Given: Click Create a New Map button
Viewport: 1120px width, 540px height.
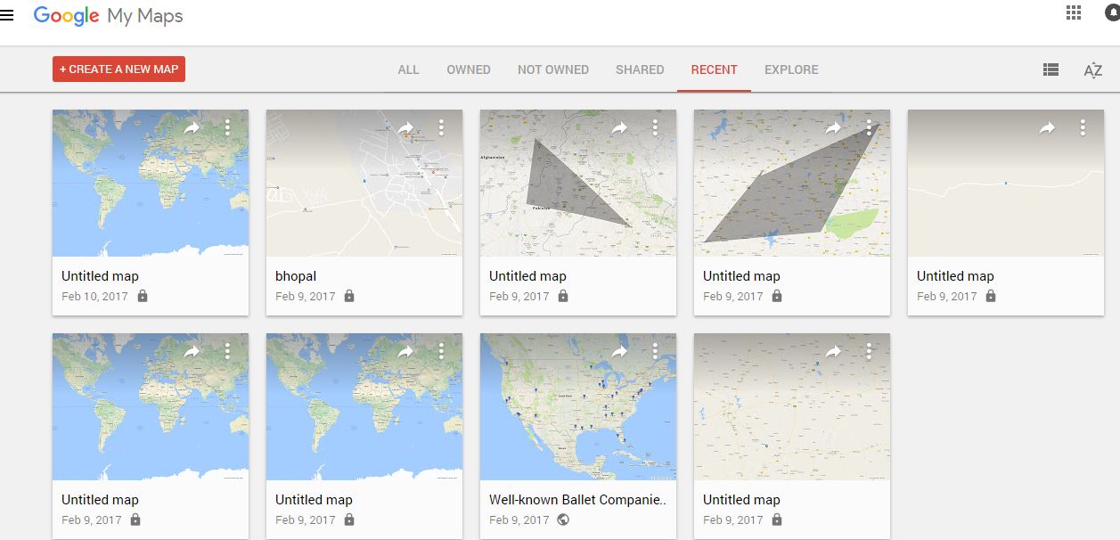Looking at the screenshot, I should tap(119, 69).
